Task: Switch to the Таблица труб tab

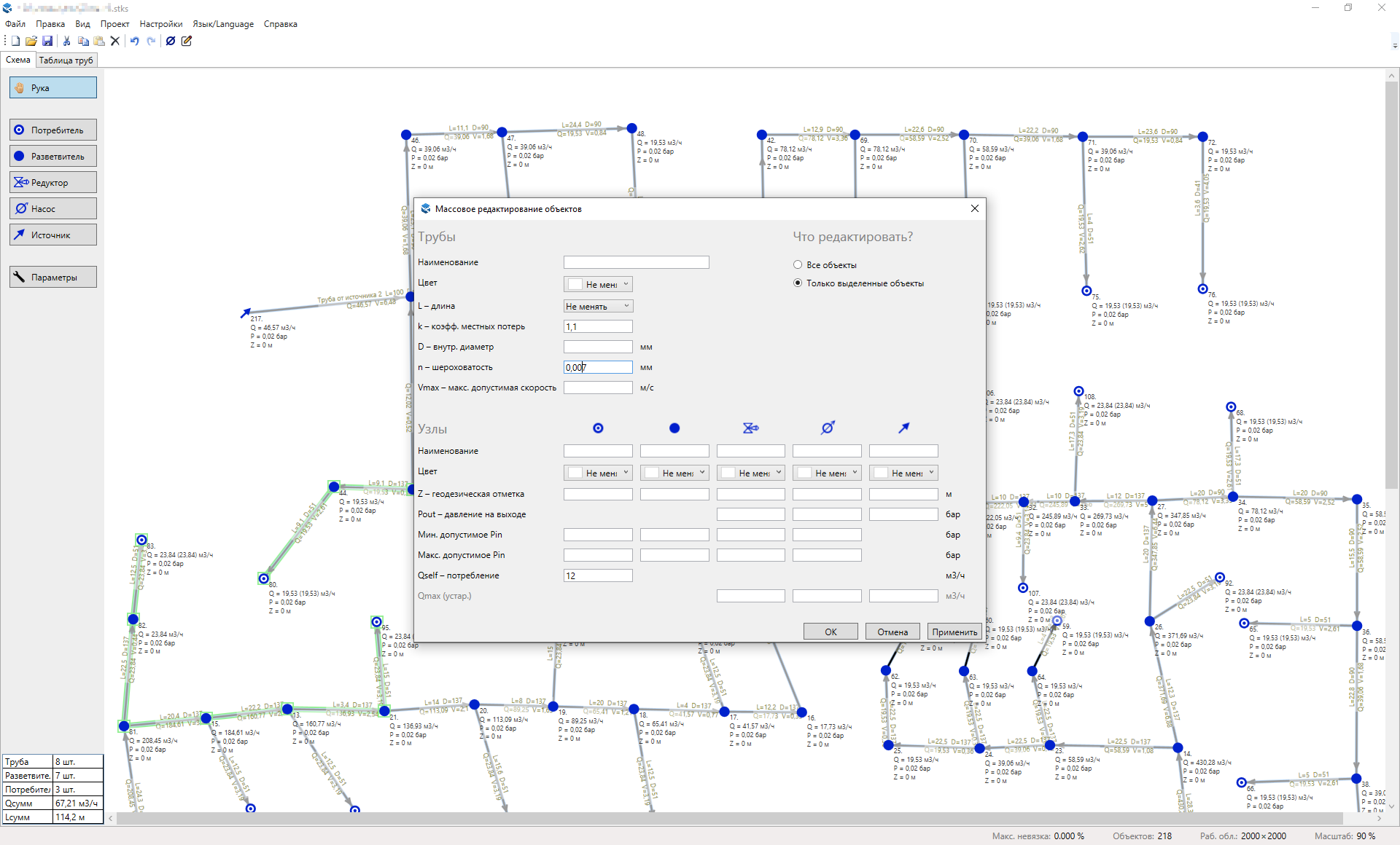Action: point(66,60)
